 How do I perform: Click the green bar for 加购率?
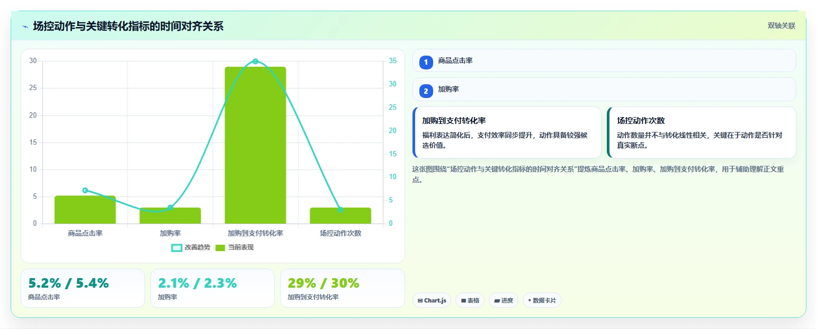170,216
